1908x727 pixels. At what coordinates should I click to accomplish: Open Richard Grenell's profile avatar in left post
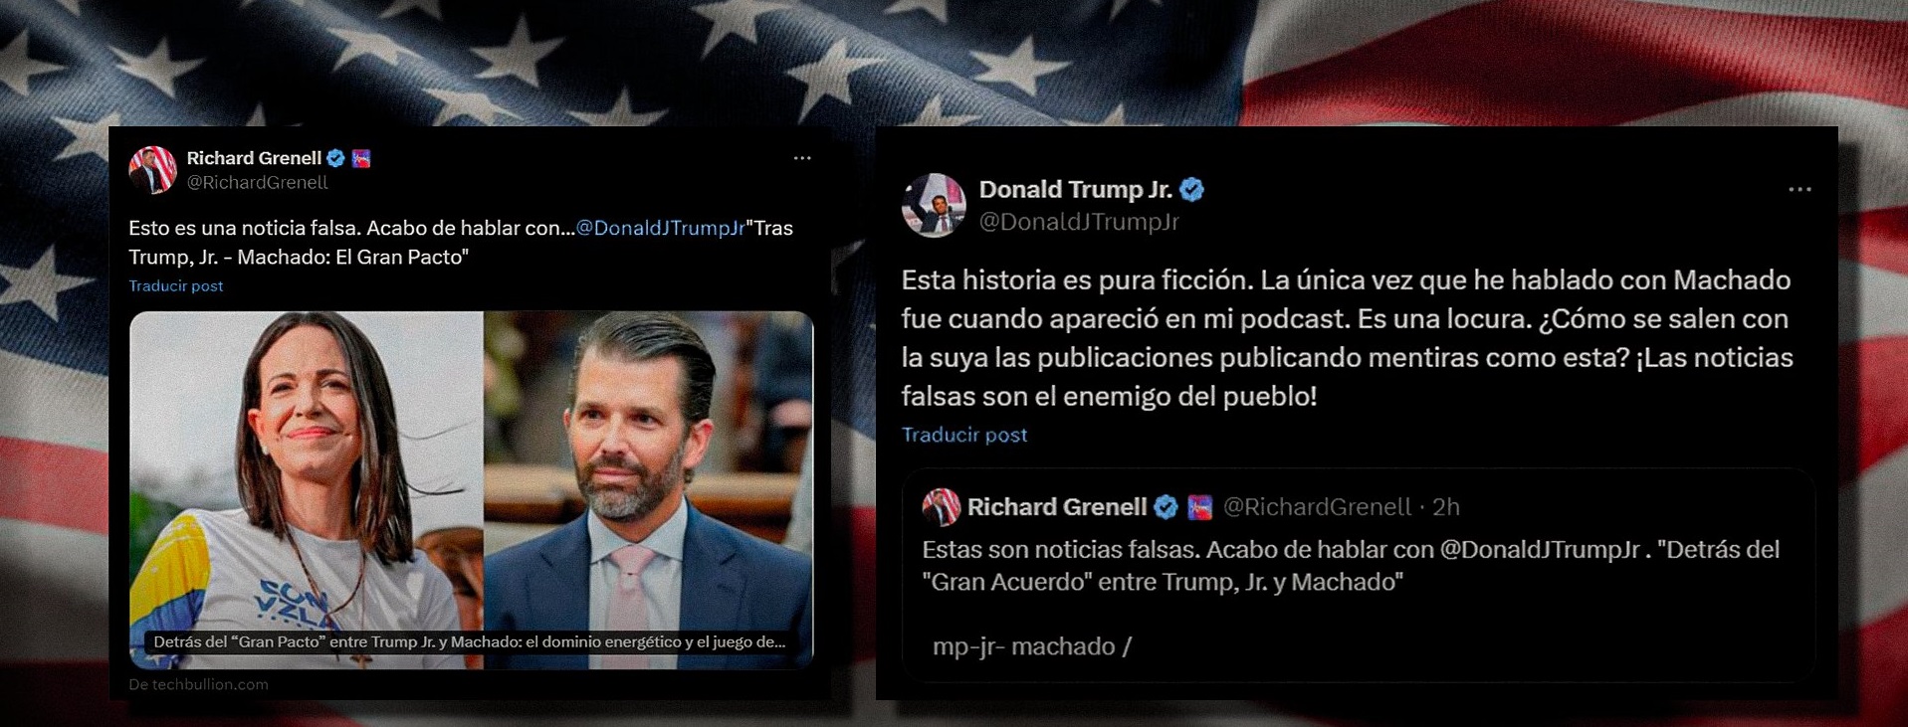click(152, 170)
